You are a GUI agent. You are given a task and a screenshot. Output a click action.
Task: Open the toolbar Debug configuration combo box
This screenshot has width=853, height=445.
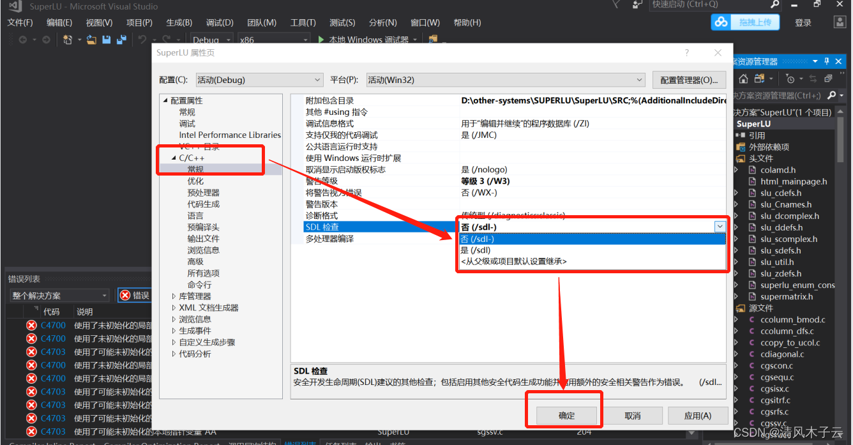point(211,40)
